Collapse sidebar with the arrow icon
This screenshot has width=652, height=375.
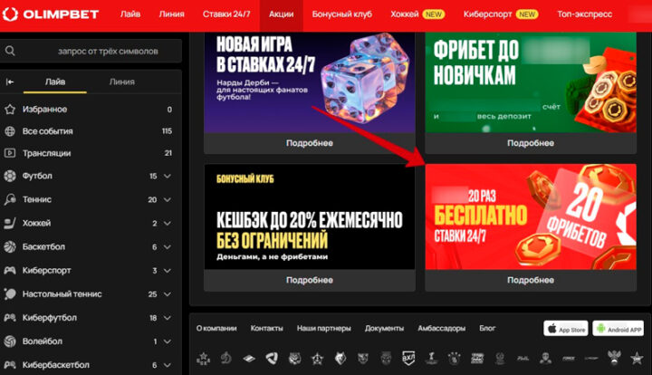(x=10, y=82)
